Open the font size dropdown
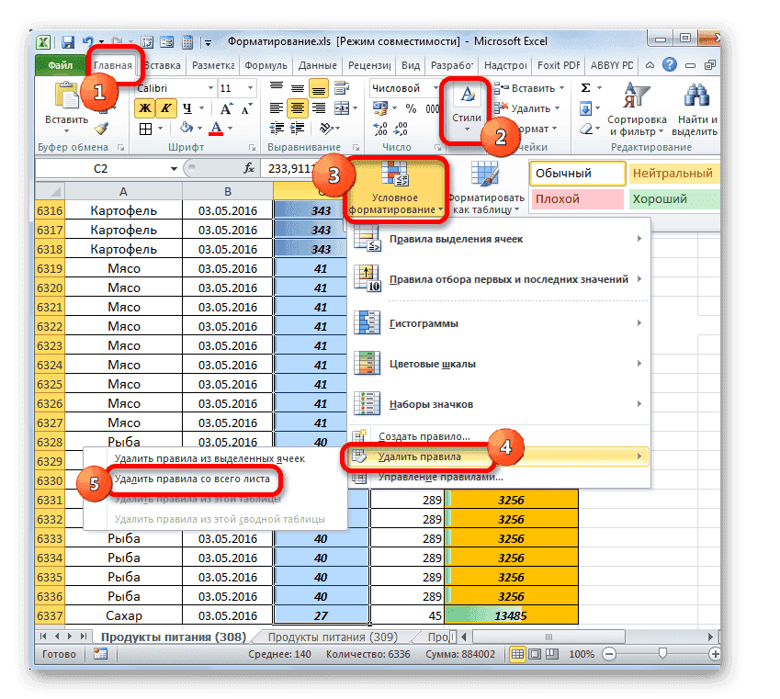Viewport: 780px width, 699px height. (x=249, y=88)
